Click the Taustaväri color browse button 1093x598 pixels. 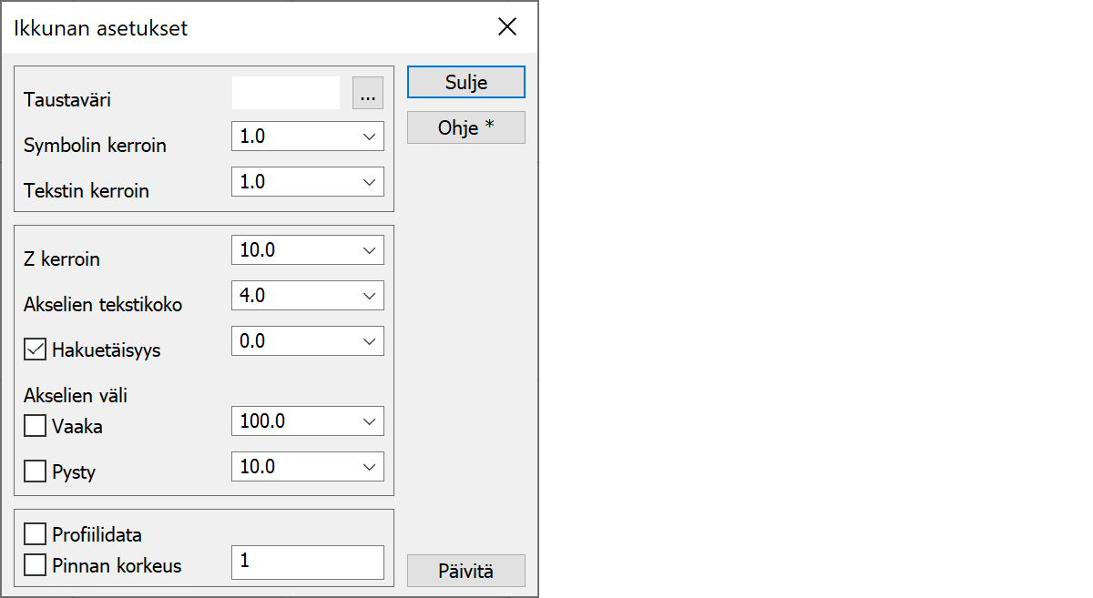(x=368, y=94)
